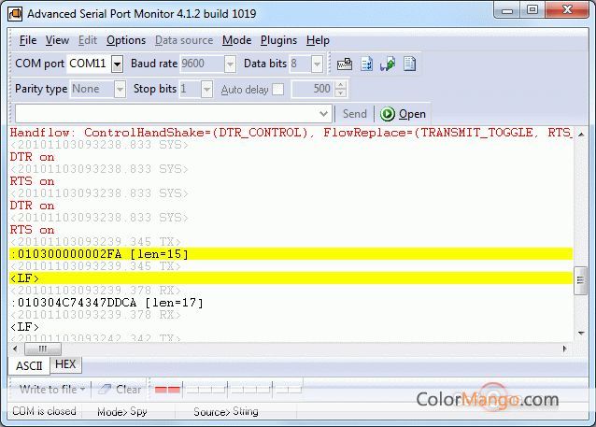Click the horizontal scrollbar right arrow
The width and height of the screenshot is (596, 427).
(x=564, y=349)
